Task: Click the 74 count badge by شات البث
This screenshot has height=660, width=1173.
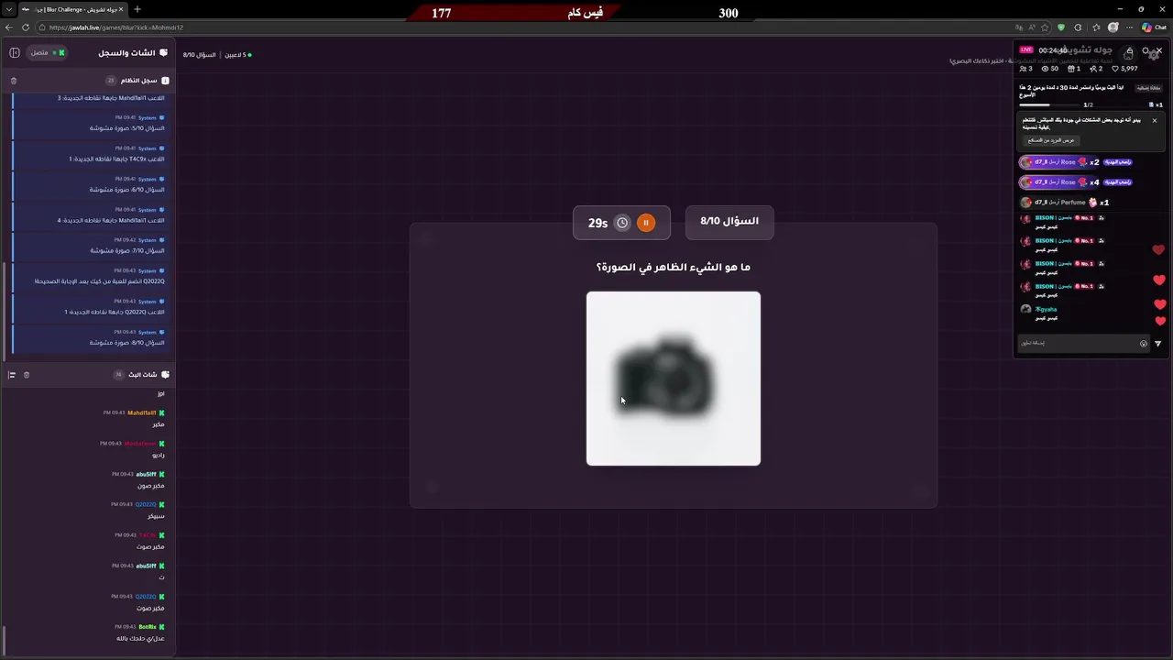Action: pyautogui.click(x=118, y=375)
